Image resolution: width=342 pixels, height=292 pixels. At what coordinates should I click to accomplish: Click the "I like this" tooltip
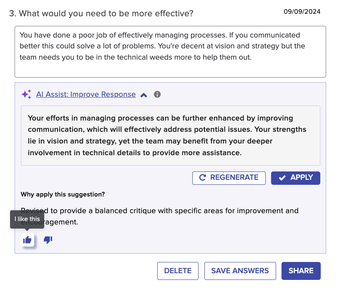27,219
